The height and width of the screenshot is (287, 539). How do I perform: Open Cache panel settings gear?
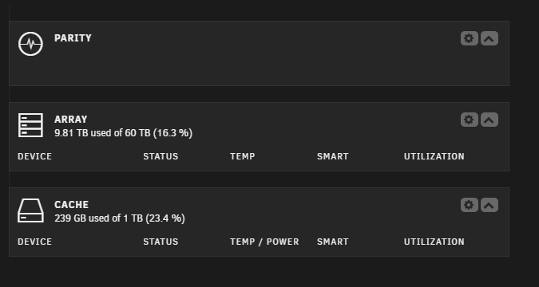[470, 205]
